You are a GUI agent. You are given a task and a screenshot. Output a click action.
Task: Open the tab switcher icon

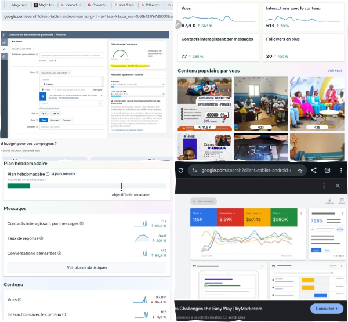[x=327, y=170]
